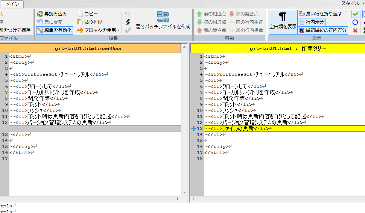The width and height of the screenshot is (365, 213).
Task: Click the magnifying glass find icon
Action: [128, 14]
